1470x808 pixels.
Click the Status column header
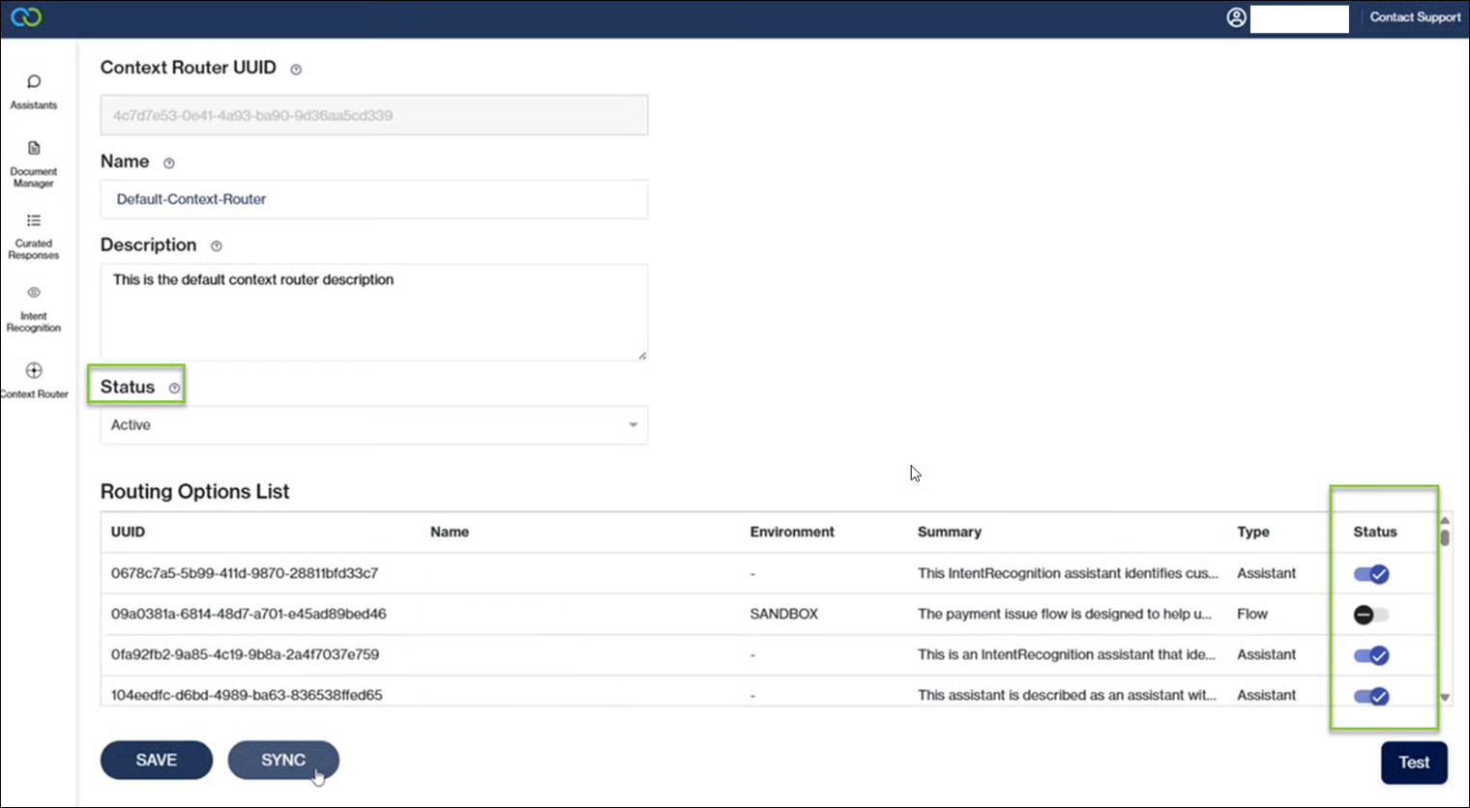point(1374,532)
